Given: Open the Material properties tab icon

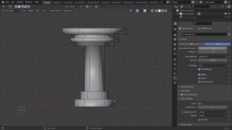Looking at the screenshot, I should pyautogui.click(x=175, y=83).
